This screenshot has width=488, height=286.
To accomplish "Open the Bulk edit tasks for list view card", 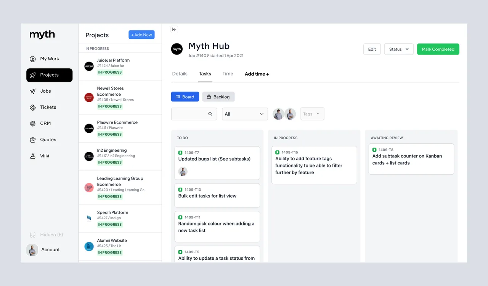I will click(217, 196).
